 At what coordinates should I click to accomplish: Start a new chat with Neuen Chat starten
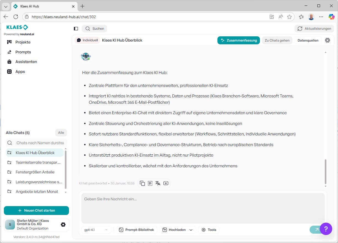[x=36, y=211]
